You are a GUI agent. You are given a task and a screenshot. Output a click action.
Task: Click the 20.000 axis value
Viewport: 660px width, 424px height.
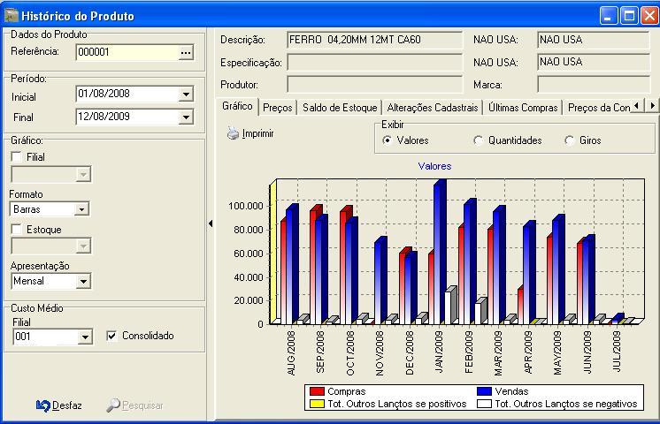point(248,300)
